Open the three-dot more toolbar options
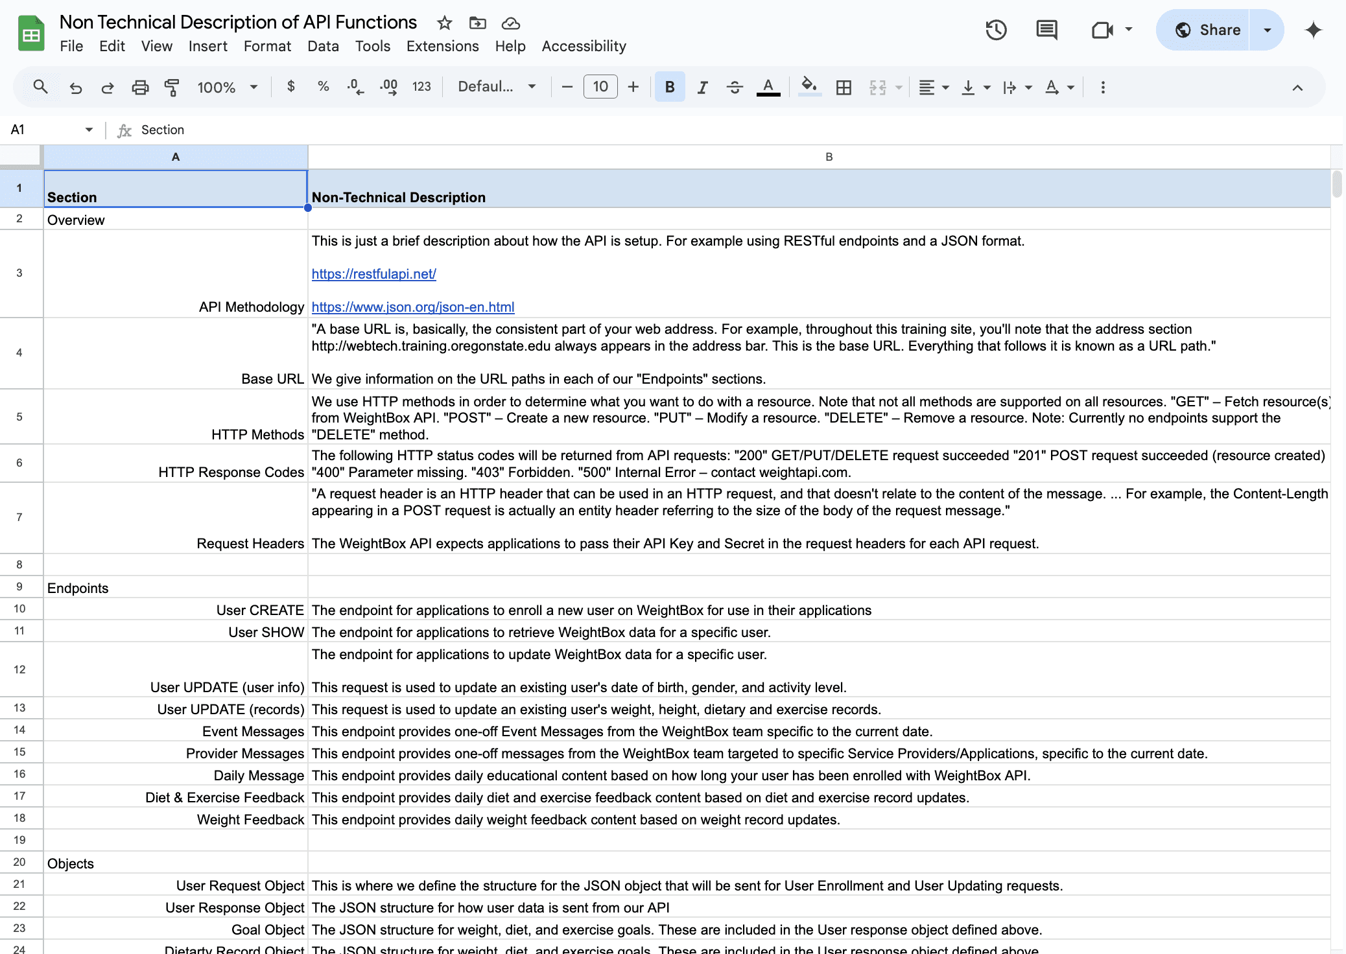This screenshot has height=954, width=1346. click(x=1103, y=87)
